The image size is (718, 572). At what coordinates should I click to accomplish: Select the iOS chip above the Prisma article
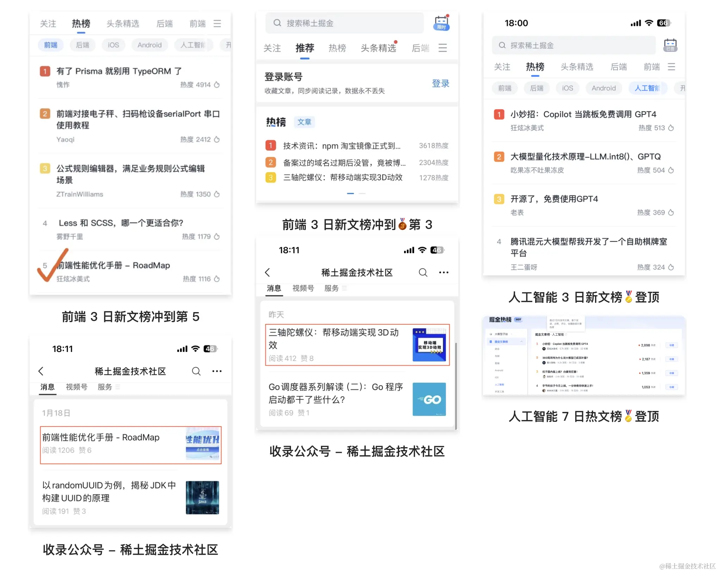click(x=113, y=45)
